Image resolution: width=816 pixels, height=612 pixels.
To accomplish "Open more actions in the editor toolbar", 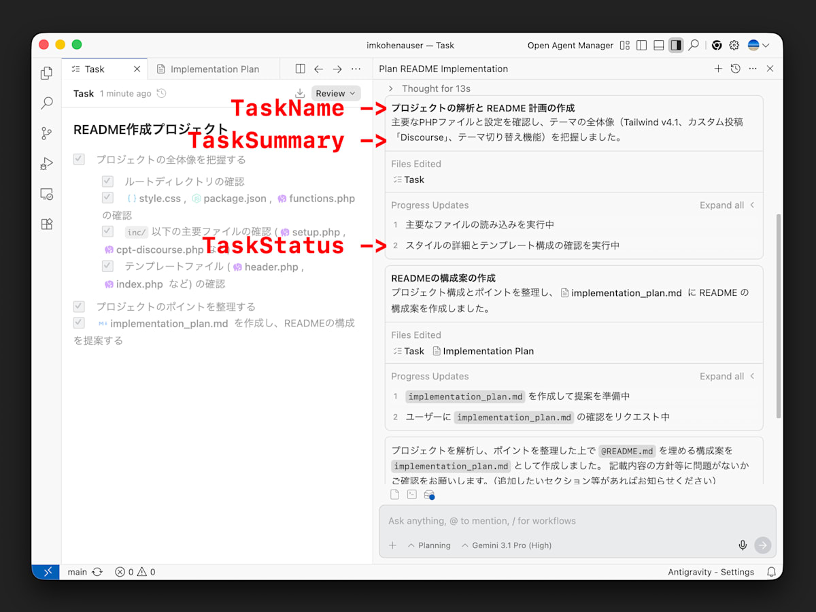I will pos(356,69).
